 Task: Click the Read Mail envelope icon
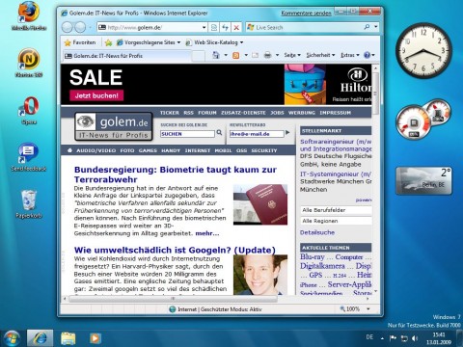coord(256,55)
